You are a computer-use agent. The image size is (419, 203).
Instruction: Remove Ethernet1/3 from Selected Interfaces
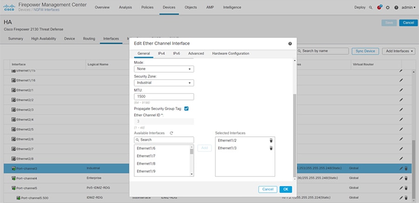[x=271, y=148]
